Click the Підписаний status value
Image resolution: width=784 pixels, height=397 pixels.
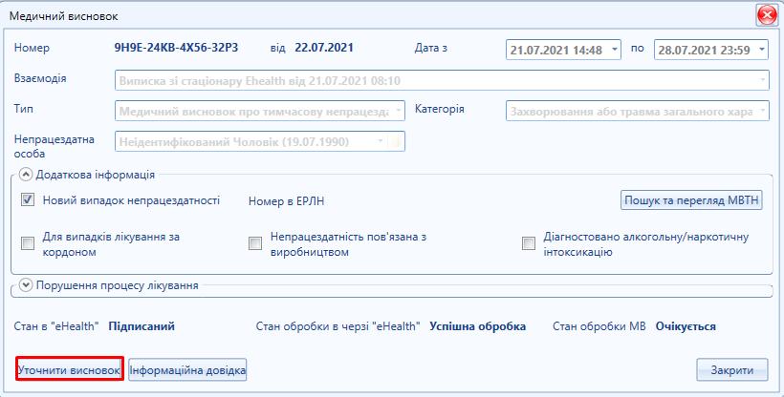142,326
